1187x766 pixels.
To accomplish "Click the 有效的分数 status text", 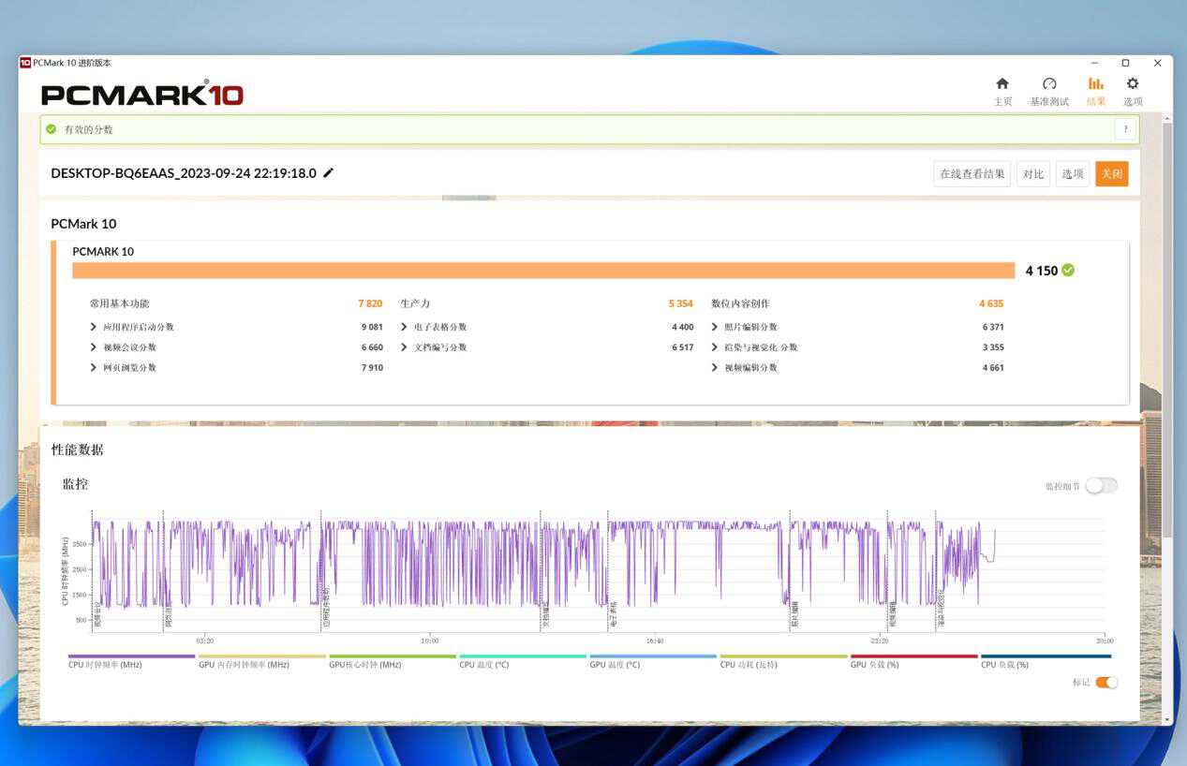I will [x=88, y=129].
